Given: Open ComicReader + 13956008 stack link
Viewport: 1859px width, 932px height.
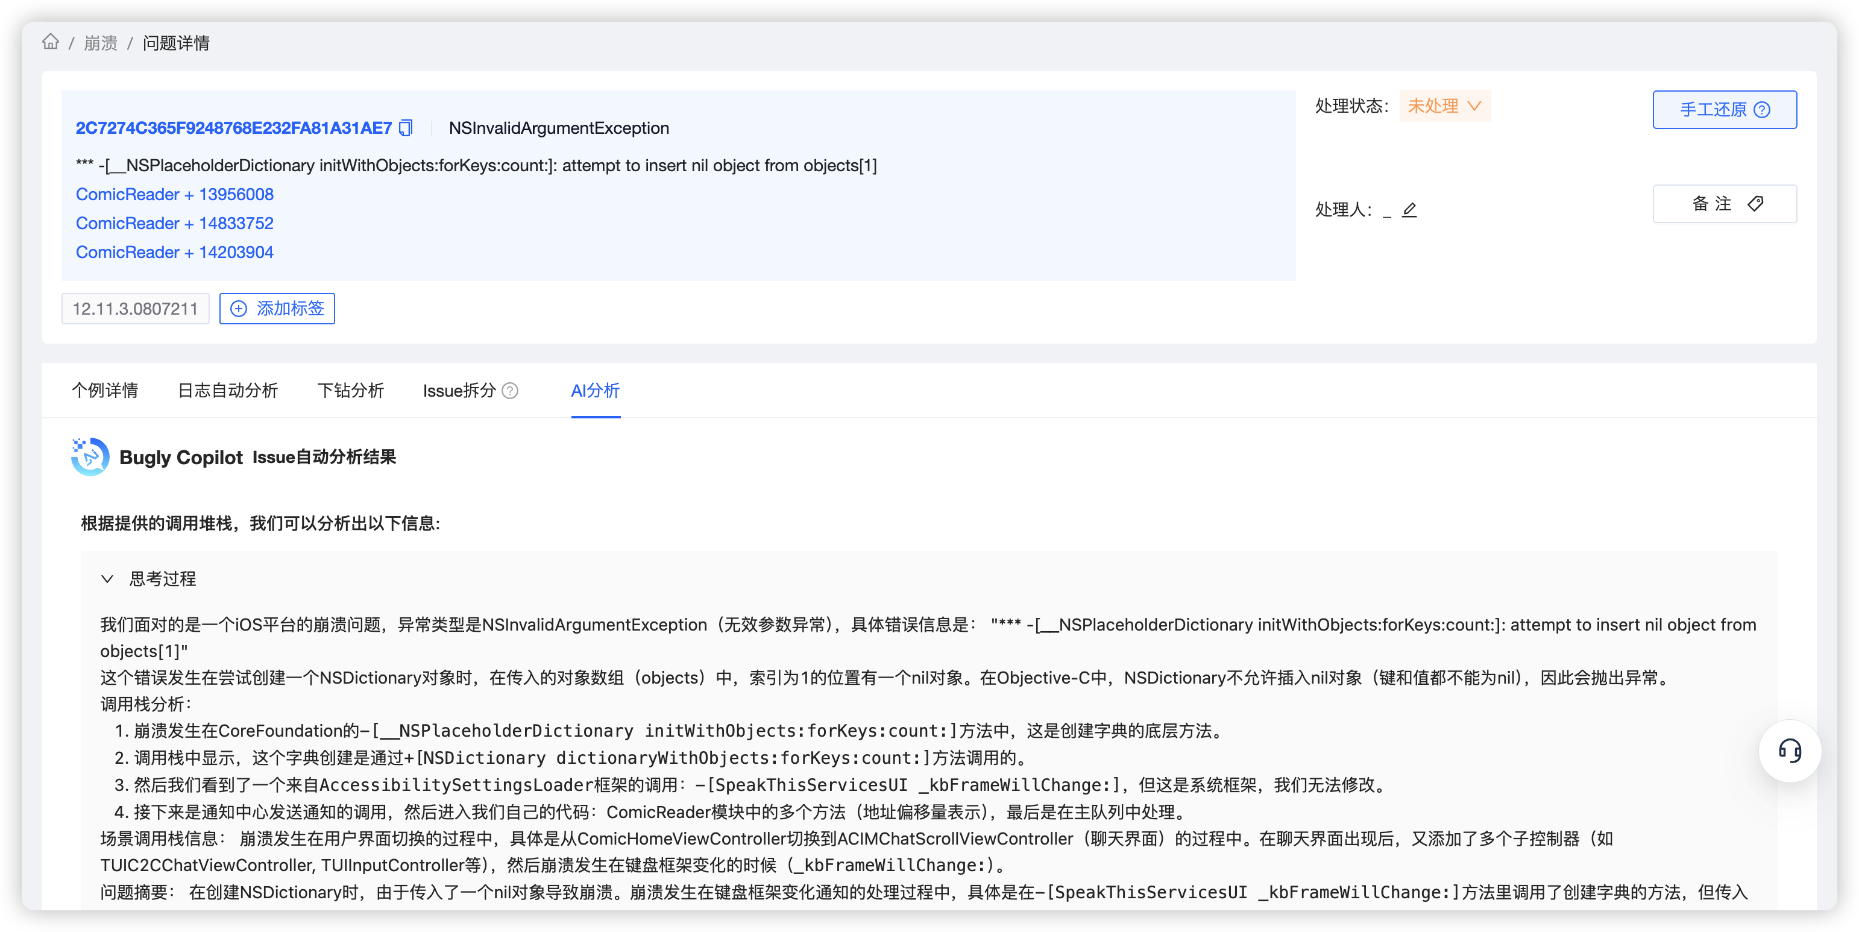Looking at the screenshot, I should (175, 194).
